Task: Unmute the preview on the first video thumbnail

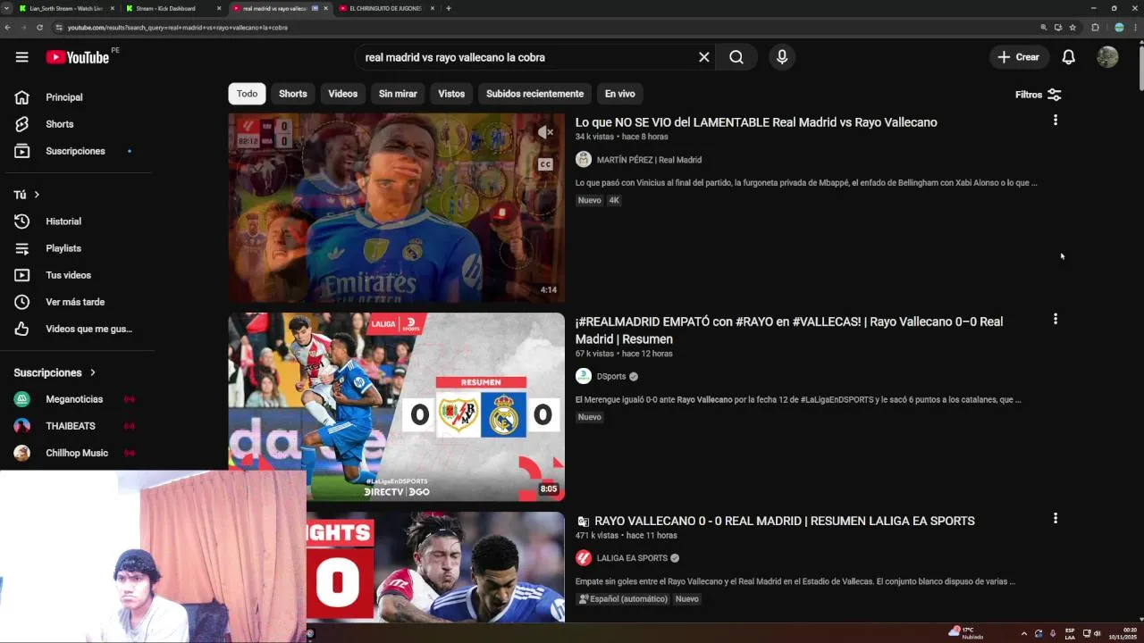Action: coord(545,132)
